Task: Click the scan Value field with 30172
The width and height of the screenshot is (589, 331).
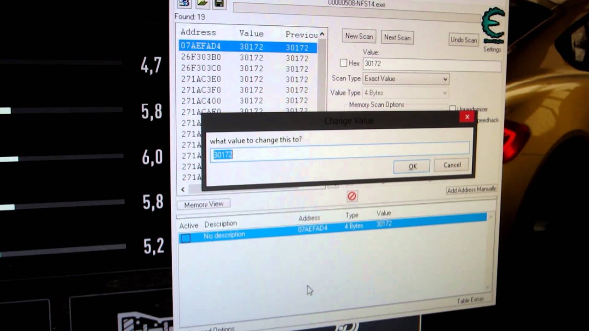Action: [432, 64]
